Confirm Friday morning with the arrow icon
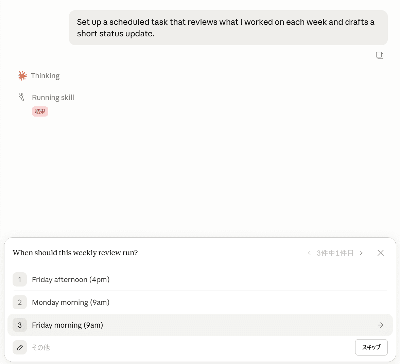Viewport: 400px width, 364px height. pyautogui.click(x=381, y=325)
